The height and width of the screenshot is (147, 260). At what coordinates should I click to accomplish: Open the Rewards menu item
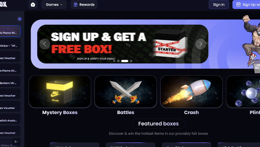coord(84,4)
